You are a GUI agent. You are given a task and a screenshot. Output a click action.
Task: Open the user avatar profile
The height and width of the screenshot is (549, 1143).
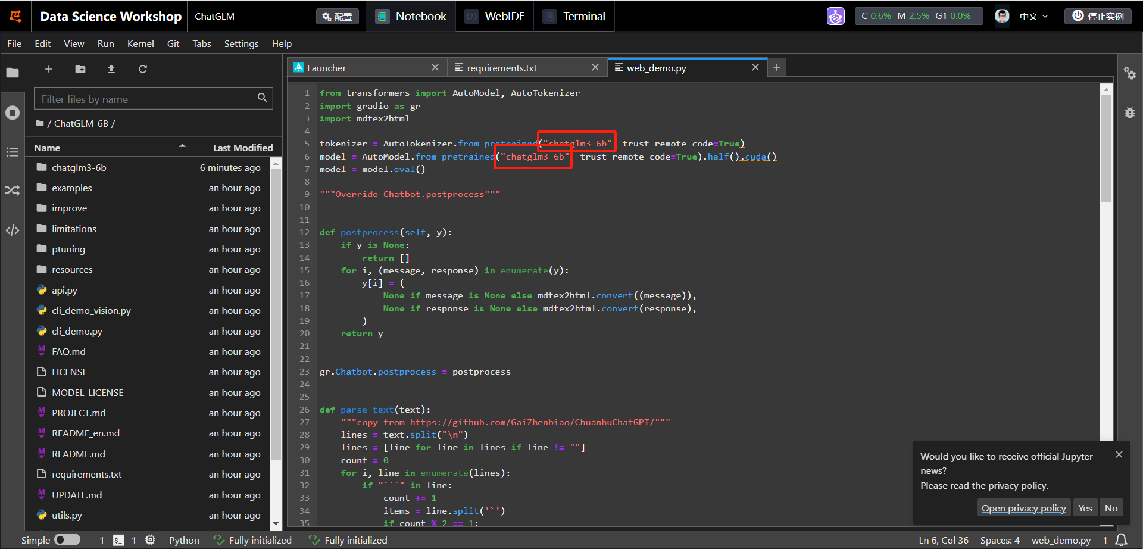(x=1002, y=16)
